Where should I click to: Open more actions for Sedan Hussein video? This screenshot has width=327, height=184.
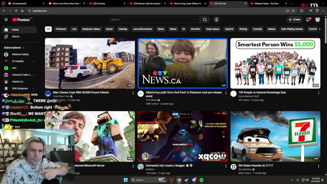(x=319, y=166)
